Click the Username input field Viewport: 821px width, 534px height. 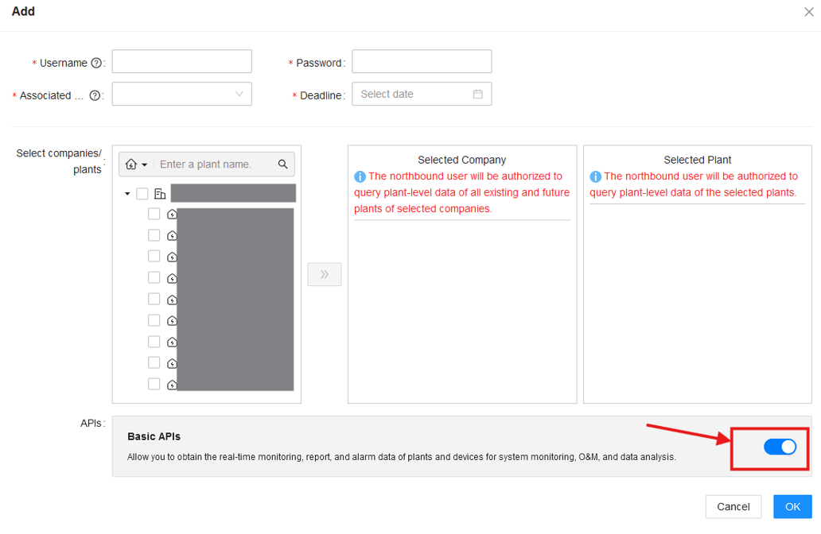pos(181,61)
